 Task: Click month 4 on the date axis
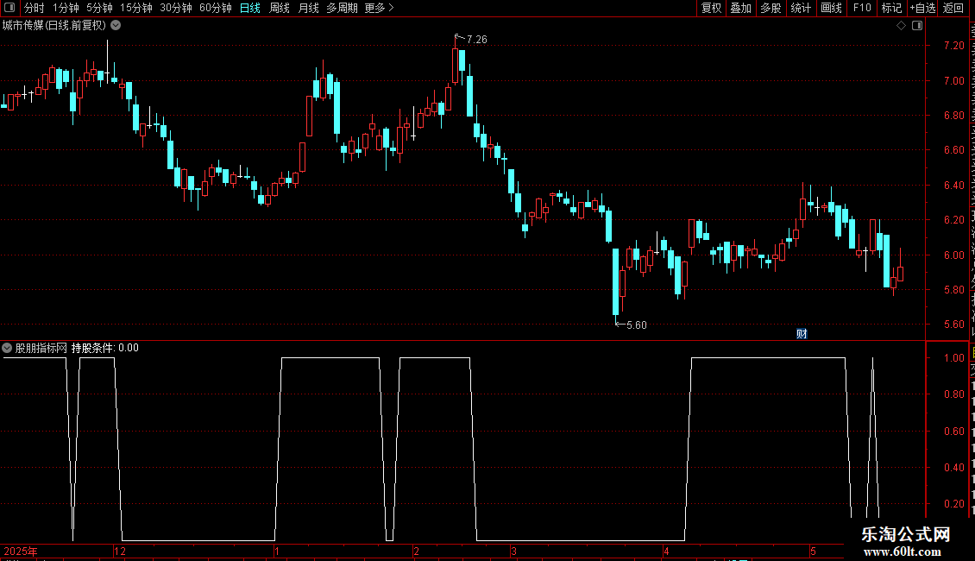[x=666, y=551]
